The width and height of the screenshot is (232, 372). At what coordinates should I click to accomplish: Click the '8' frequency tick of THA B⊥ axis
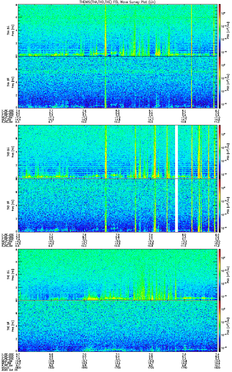[x=16, y=5]
